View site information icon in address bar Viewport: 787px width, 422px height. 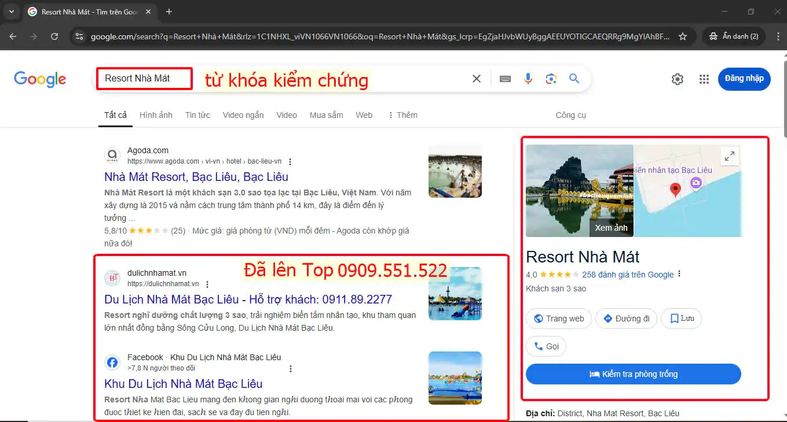pyautogui.click(x=79, y=36)
